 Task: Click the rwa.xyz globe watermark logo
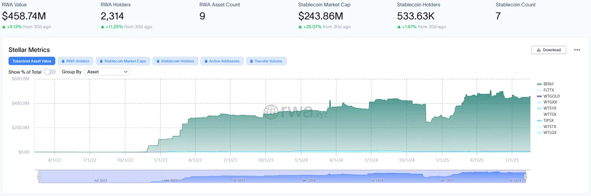coord(271,112)
